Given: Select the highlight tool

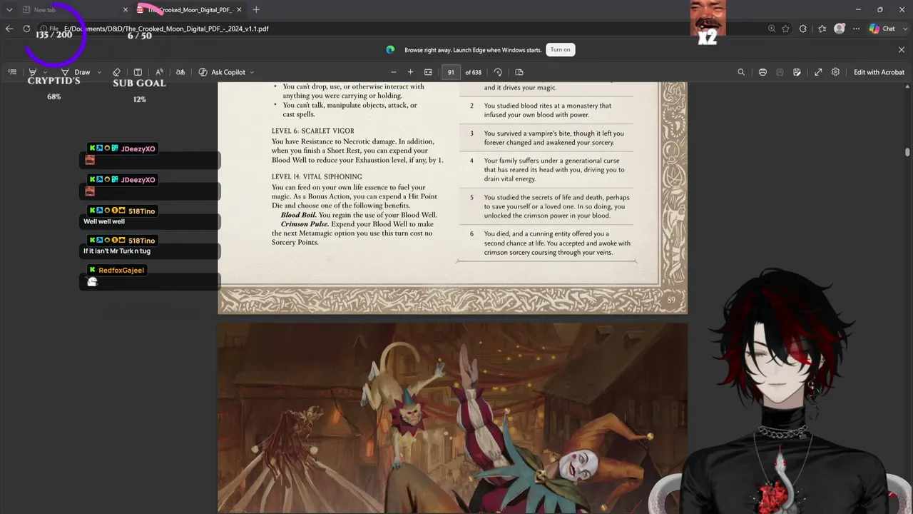Looking at the screenshot, I should click(32, 72).
